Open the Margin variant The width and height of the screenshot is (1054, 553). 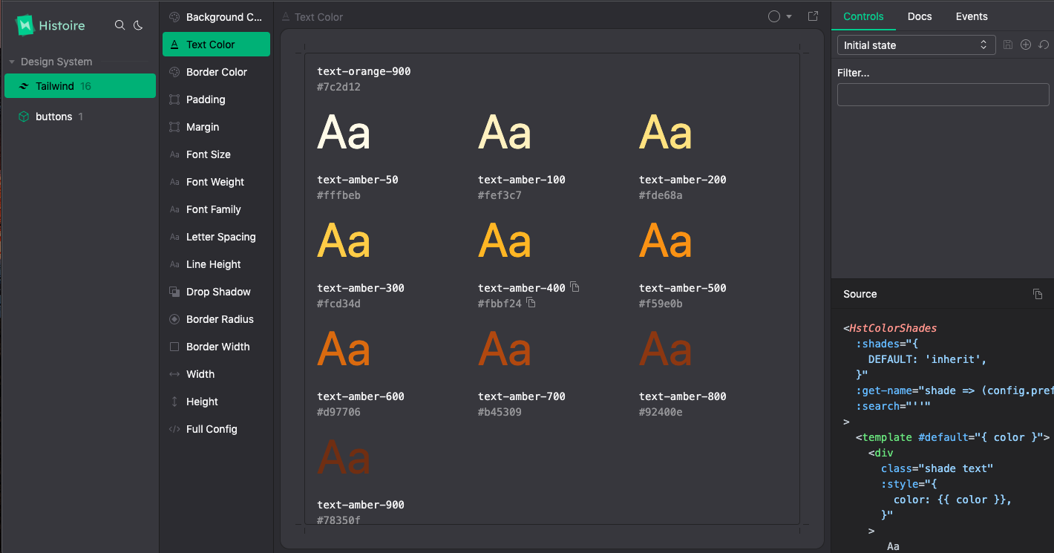pyautogui.click(x=216, y=127)
